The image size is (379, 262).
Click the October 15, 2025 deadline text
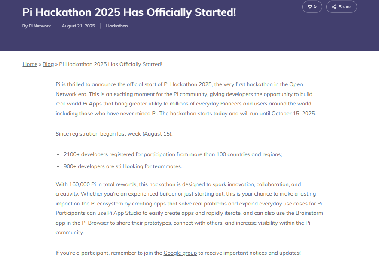pos(292,113)
